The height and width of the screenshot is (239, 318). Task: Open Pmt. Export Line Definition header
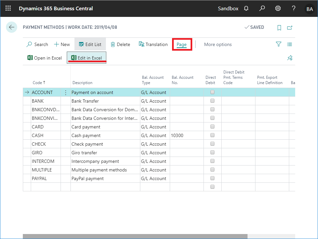[270, 80]
